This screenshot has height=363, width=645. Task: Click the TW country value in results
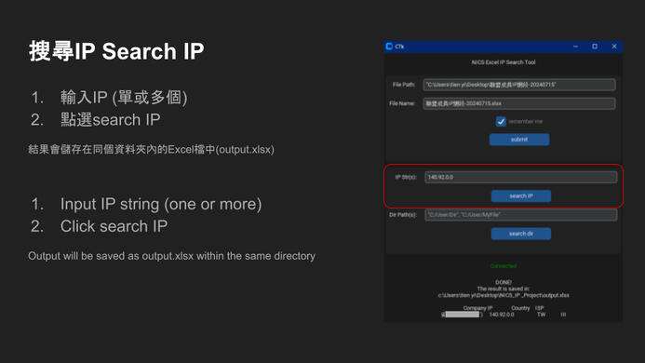point(541,315)
